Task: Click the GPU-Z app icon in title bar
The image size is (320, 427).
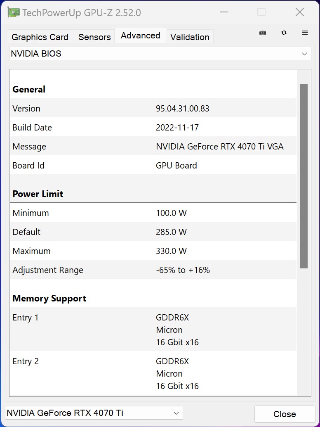Action: pyautogui.click(x=14, y=12)
